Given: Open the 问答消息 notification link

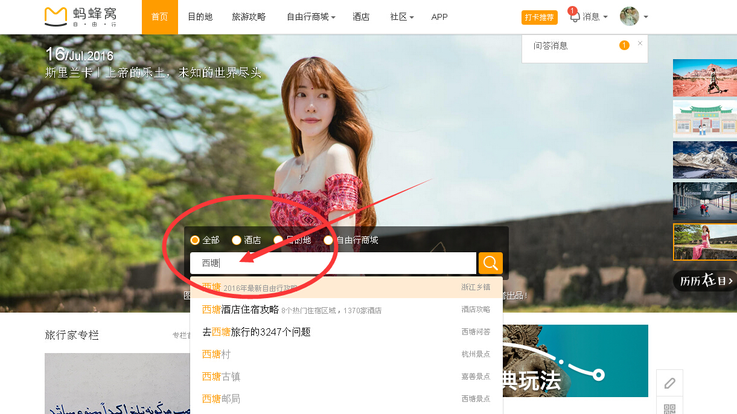Looking at the screenshot, I should click(x=550, y=46).
